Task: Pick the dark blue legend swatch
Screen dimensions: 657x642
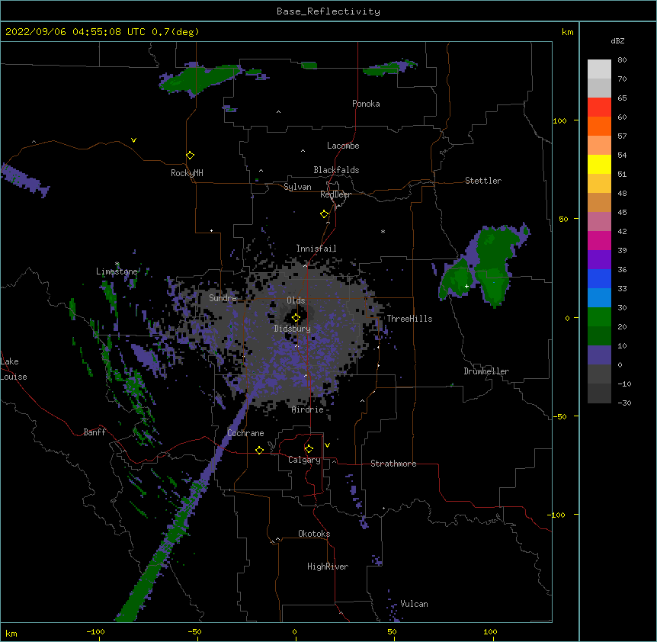Action: click(599, 278)
